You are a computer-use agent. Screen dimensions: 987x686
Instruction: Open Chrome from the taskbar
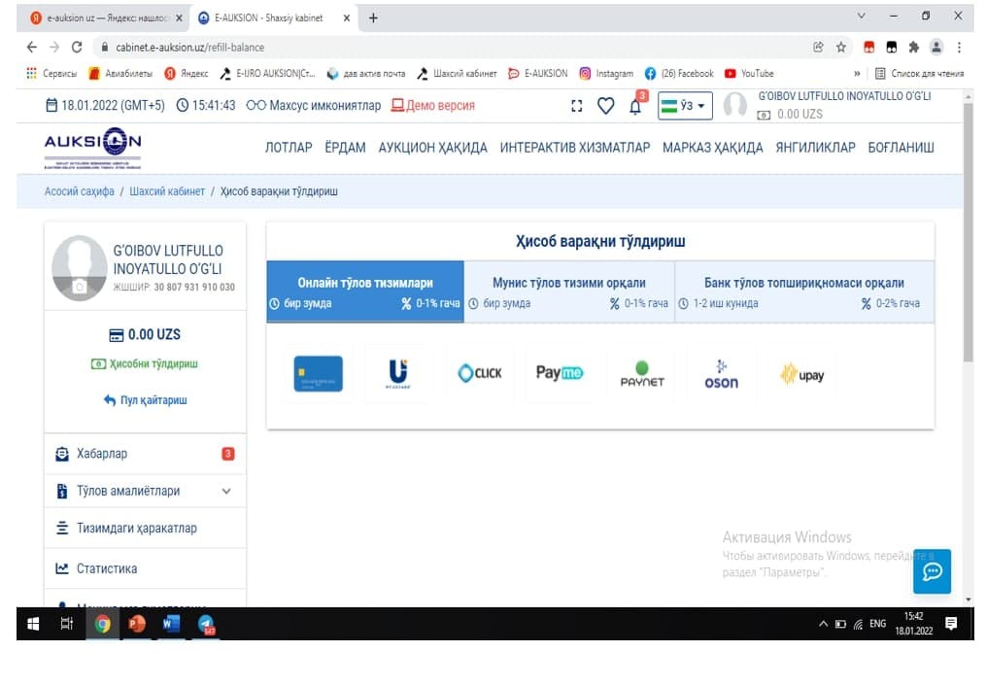(x=103, y=624)
